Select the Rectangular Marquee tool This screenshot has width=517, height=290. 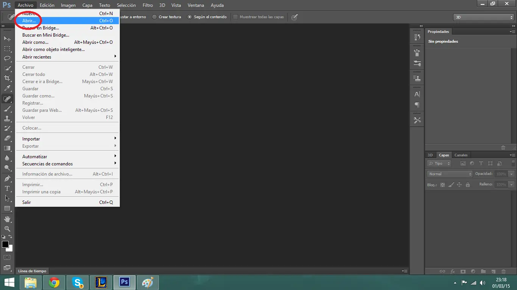point(7,49)
